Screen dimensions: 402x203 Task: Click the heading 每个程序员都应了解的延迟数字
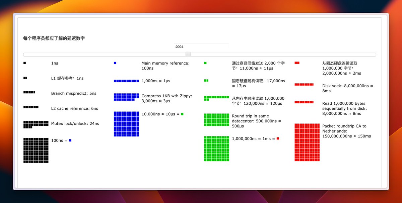tap(54, 38)
